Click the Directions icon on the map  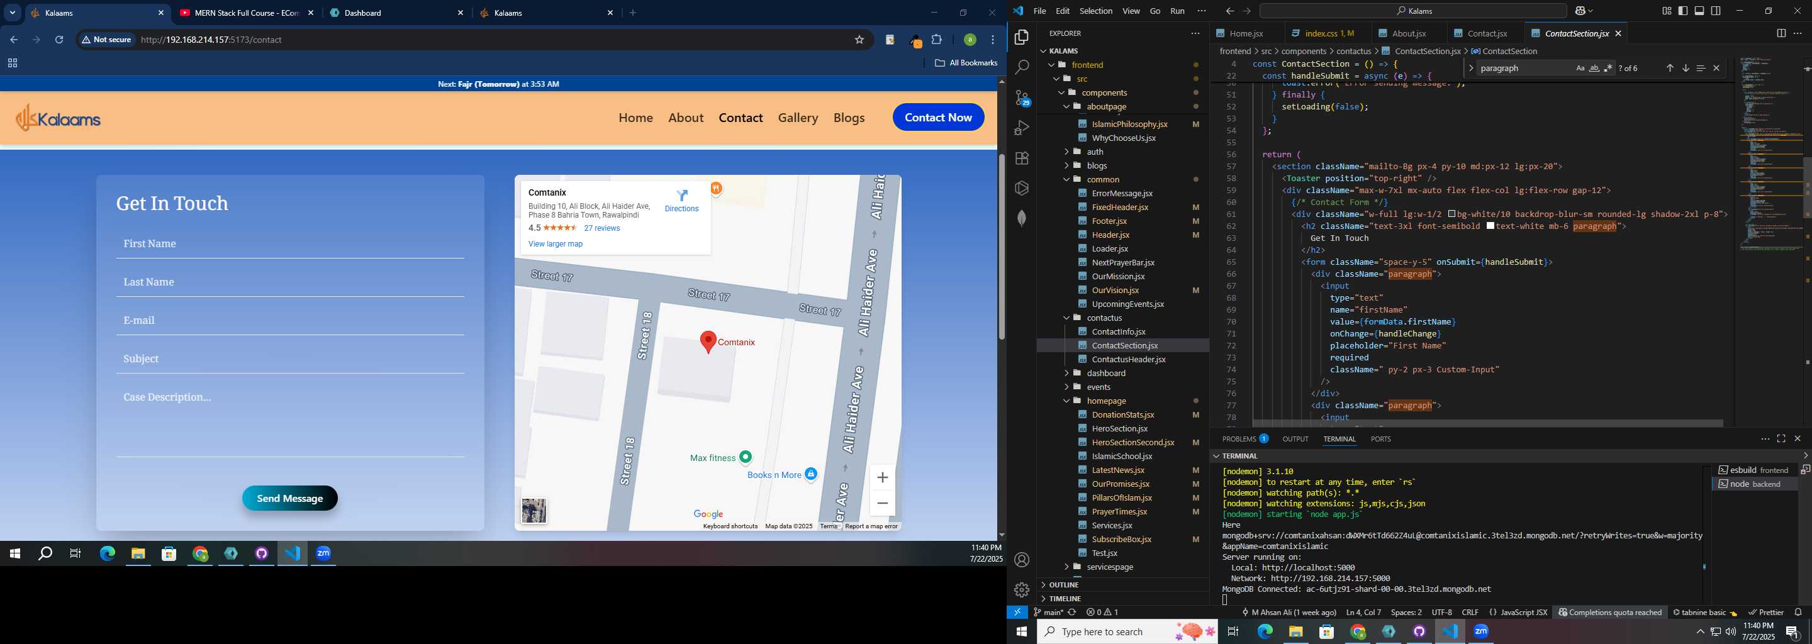(681, 201)
